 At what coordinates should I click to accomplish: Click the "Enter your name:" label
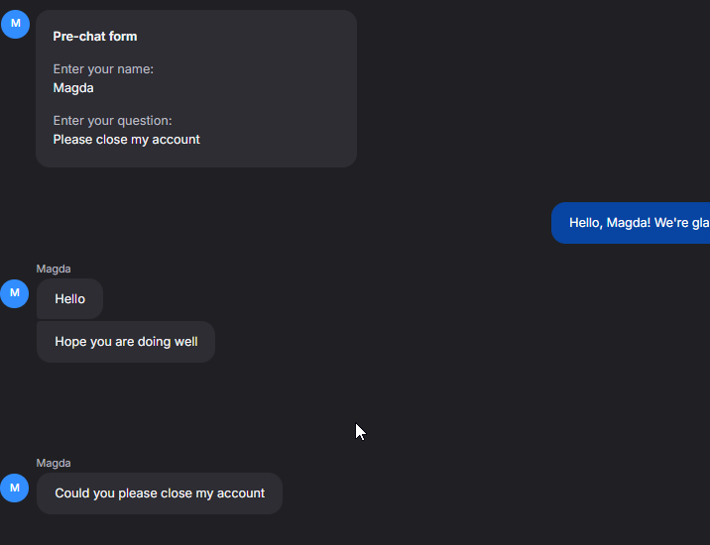click(x=103, y=69)
